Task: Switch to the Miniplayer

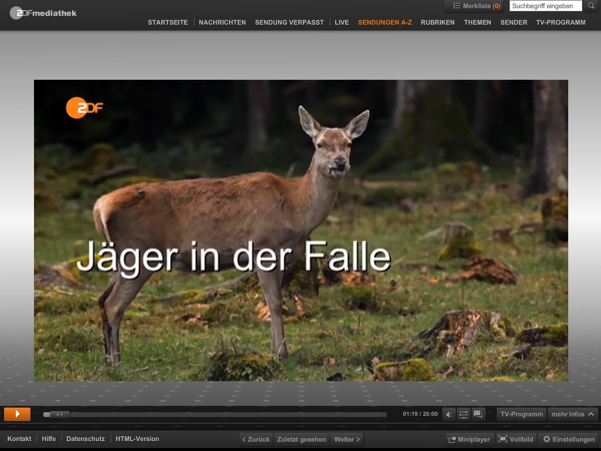Action: (469, 439)
